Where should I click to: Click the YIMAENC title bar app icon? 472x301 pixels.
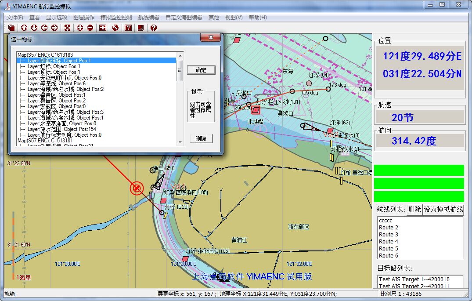click(x=7, y=6)
